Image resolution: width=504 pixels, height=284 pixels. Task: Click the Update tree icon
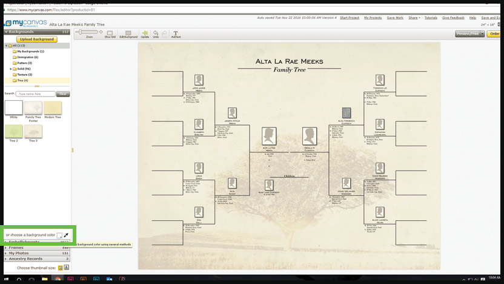point(145,34)
